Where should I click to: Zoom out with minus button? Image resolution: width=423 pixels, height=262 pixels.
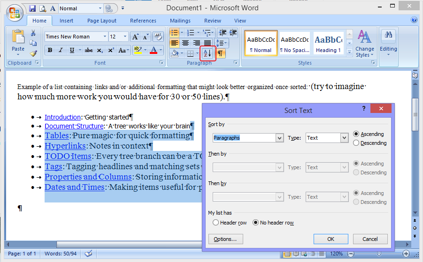[x=351, y=254]
